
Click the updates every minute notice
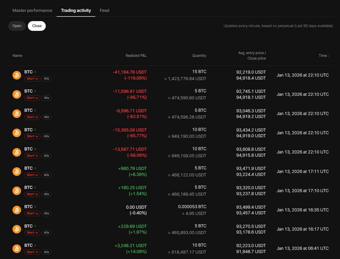click(x=278, y=26)
